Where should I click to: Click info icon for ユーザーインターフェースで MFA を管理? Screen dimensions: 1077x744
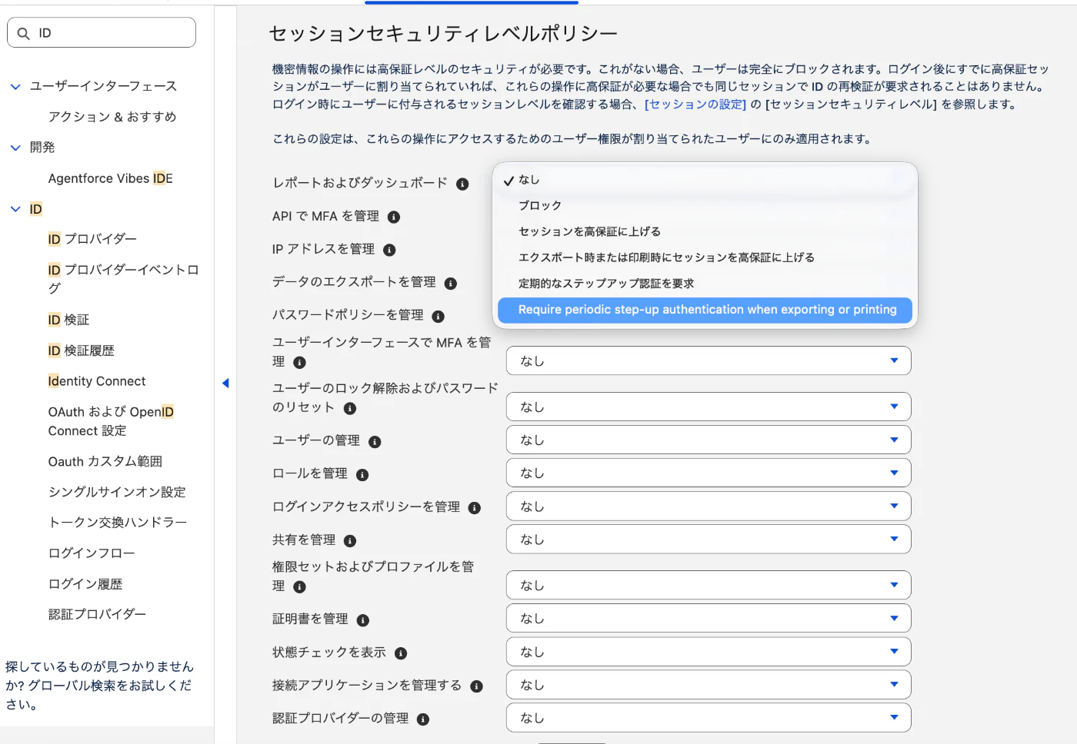[300, 363]
